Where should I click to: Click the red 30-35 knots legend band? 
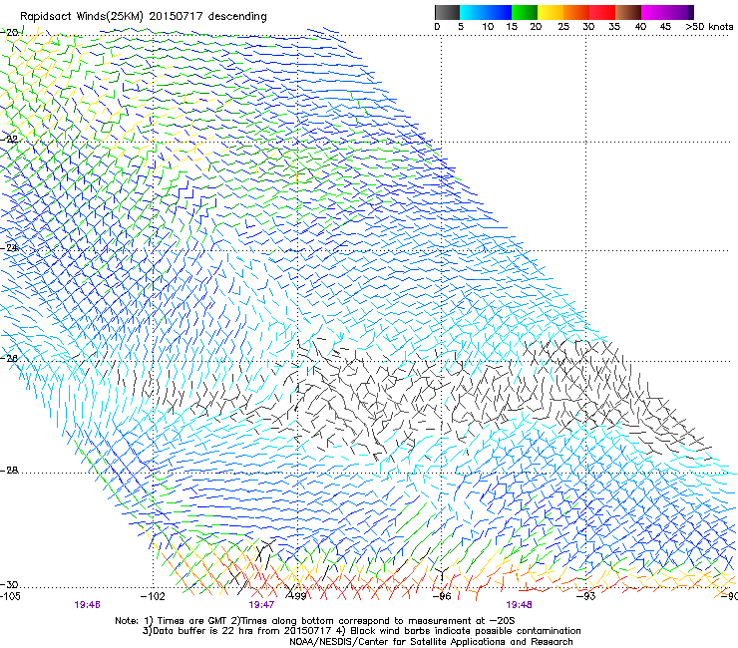pos(602,12)
